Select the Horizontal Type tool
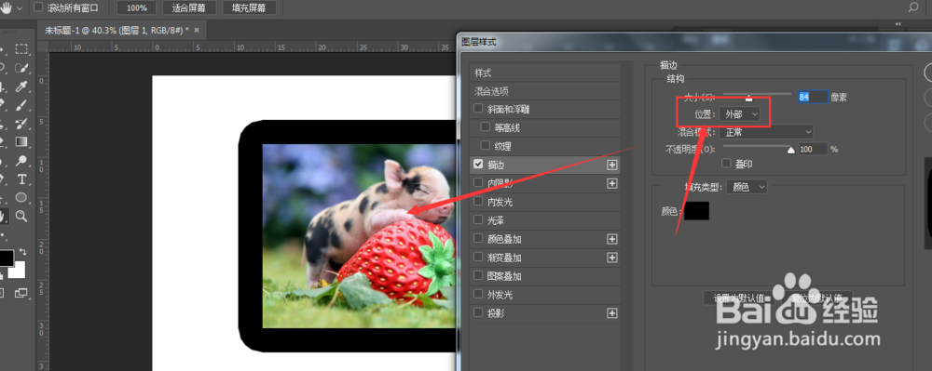 21,179
